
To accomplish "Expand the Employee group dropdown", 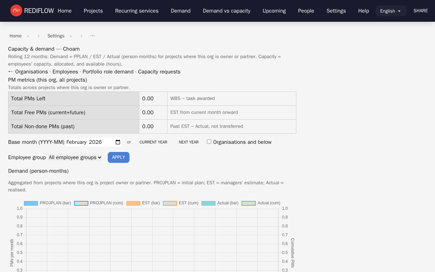I will pos(75,157).
